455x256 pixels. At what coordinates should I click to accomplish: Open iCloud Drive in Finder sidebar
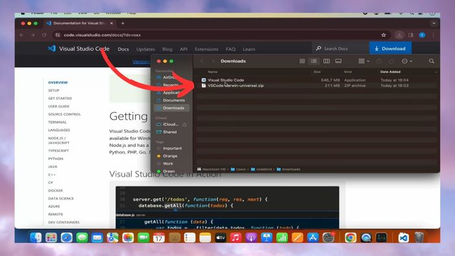pos(170,124)
